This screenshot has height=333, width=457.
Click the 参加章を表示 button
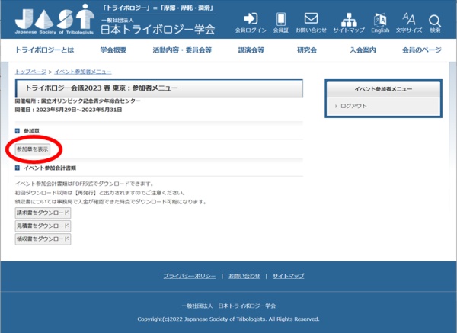coord(33,149)
